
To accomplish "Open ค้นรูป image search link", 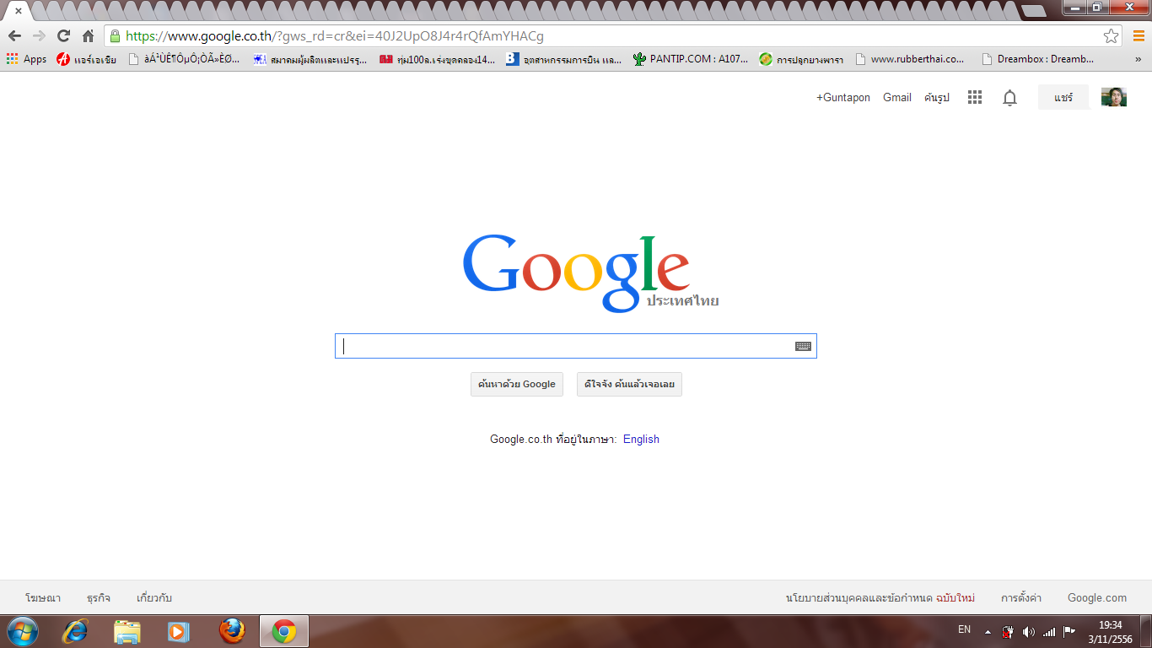I will pyautogui.click(x=936, y=98).
